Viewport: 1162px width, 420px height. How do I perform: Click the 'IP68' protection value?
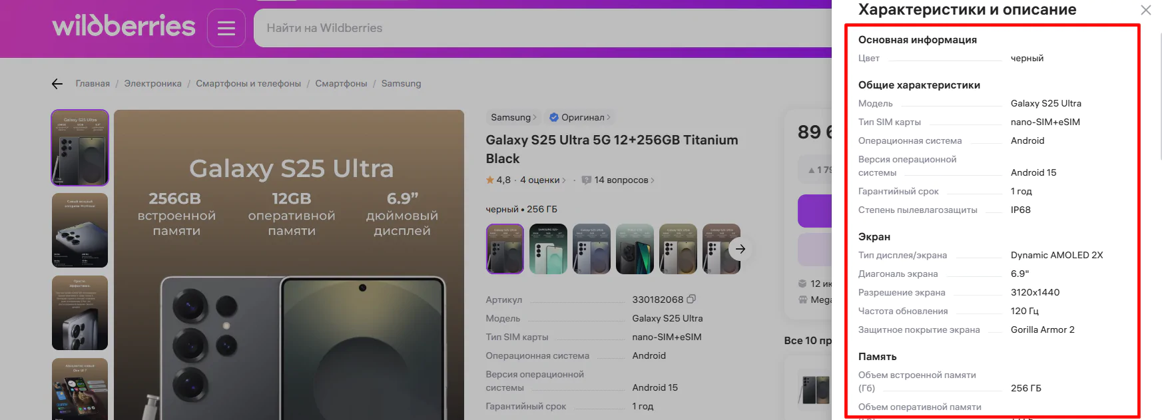click(x=1021, y=210)
